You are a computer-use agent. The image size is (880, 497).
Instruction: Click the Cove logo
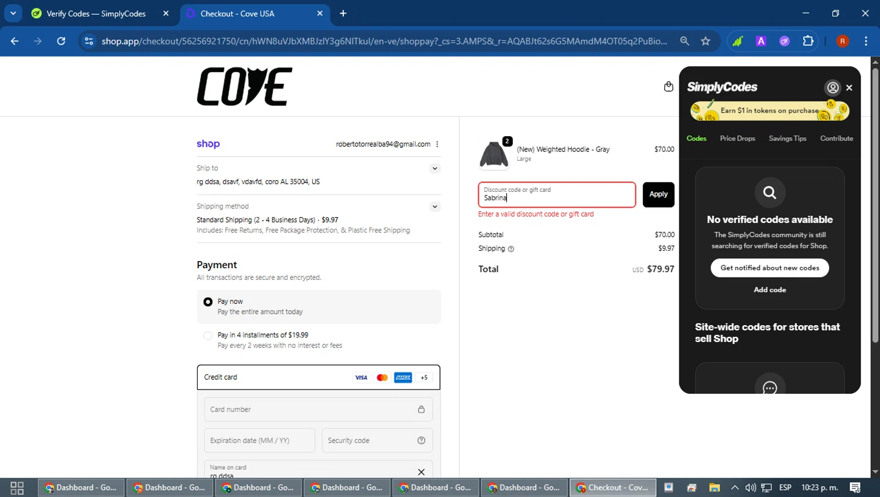pyautogui.click(x=245, y=87)
